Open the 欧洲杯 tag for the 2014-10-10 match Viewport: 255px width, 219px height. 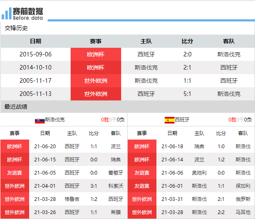pos(96,68)
